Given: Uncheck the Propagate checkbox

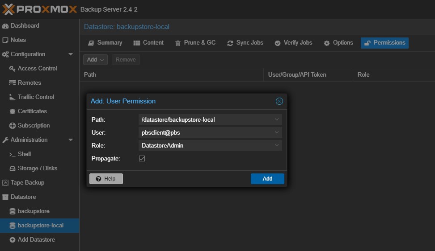Looking at the screenshot, I should [142, 159].
